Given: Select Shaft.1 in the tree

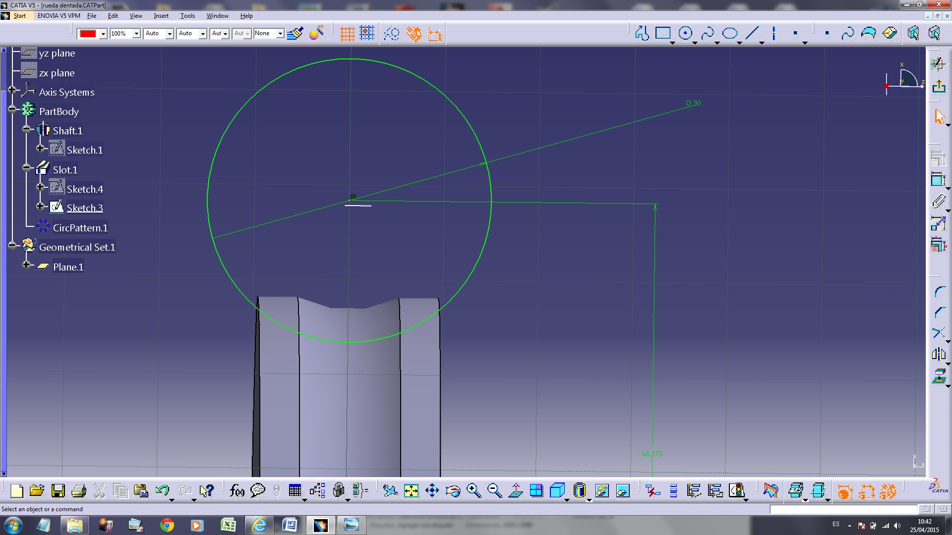Looking at the screenshot, I should [x=68, y=131].
